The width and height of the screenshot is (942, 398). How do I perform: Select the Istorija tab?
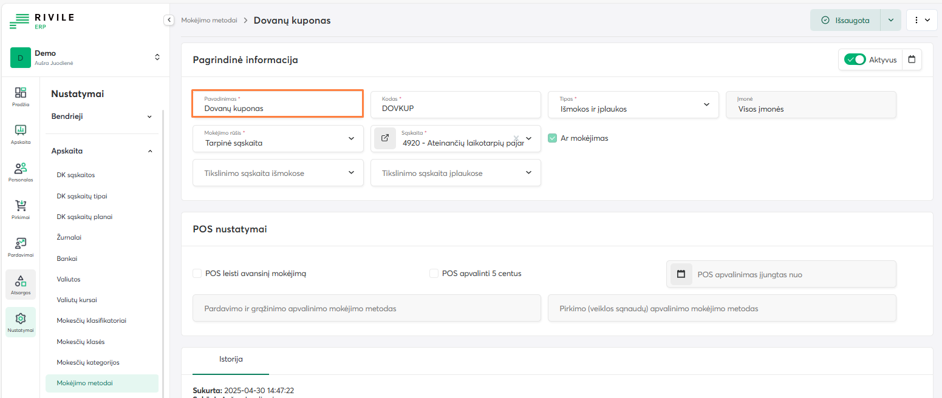point(231,359)
